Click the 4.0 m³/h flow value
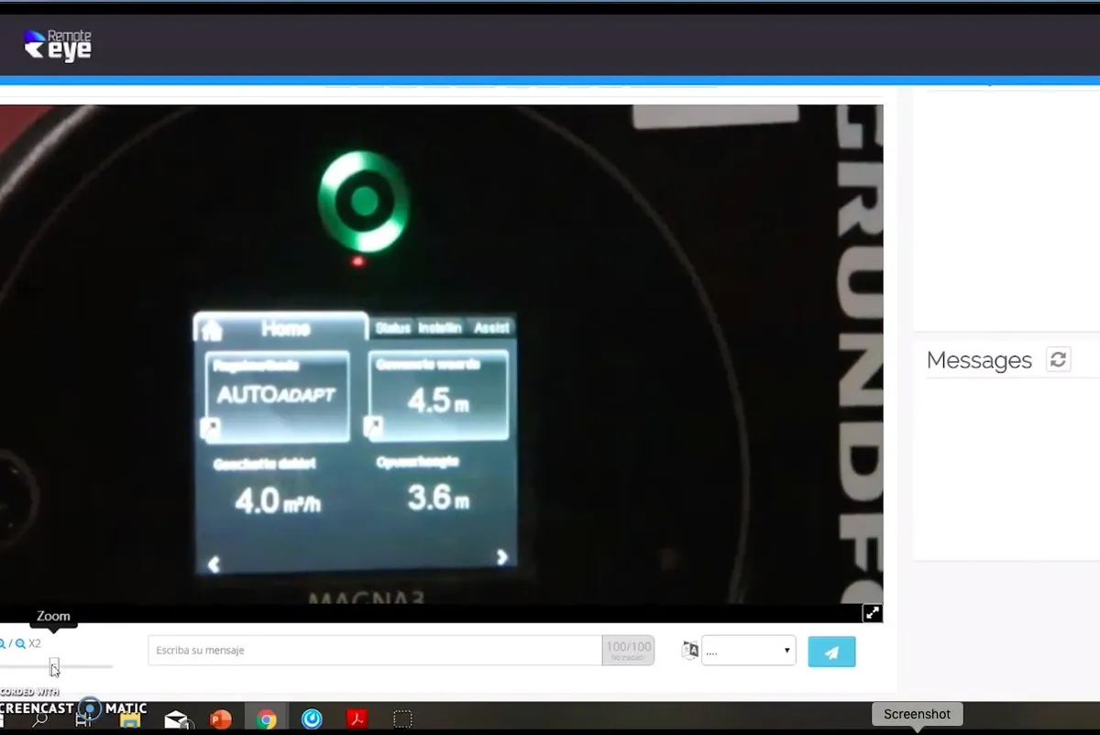The width and height of the screenshot is (1100, 735). (278, 500)
